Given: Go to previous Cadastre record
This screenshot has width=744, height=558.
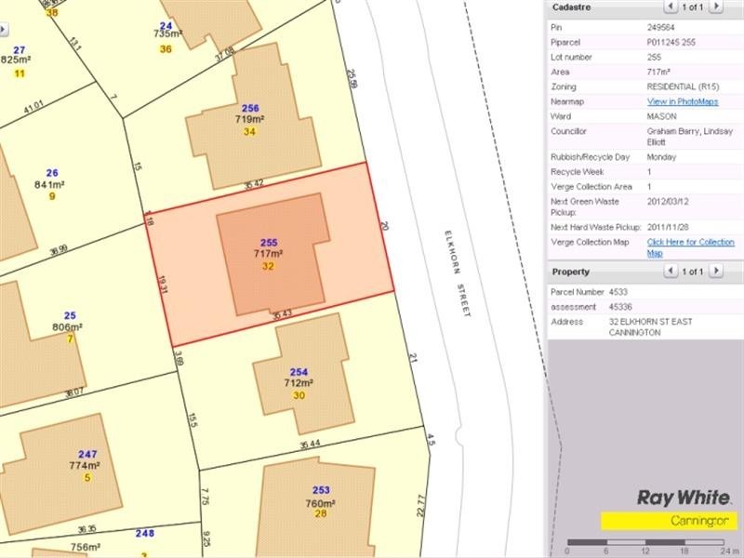Looking at the screenshot, I should point(672,7).
